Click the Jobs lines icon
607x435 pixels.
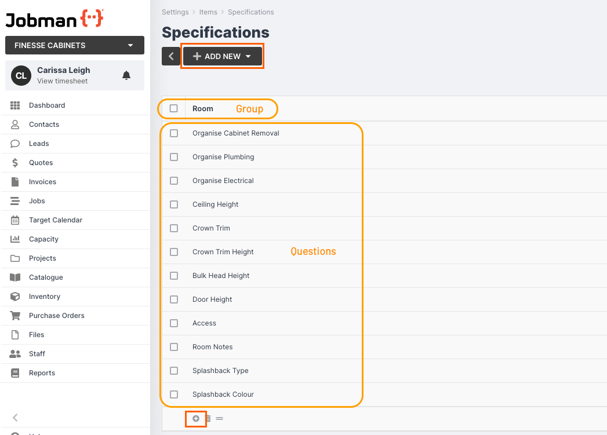coord(15,201)
